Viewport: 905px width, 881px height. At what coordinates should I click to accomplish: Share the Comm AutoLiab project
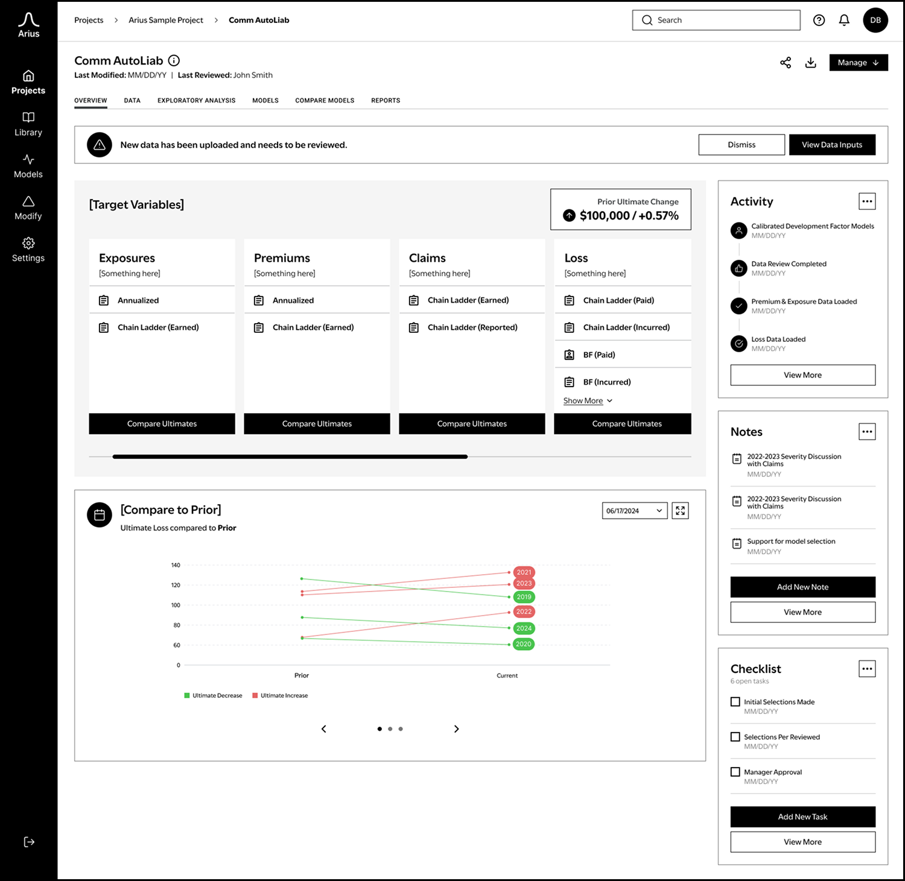coord(786,63)
